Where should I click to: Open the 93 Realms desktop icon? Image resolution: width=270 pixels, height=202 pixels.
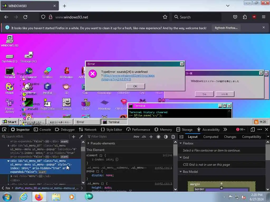(x=66, y=73)
